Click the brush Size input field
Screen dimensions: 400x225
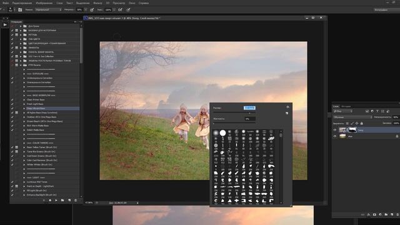tap(249, 108)
